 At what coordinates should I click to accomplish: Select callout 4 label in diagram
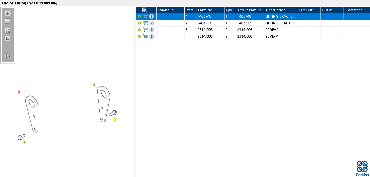(x=24, y=142)
